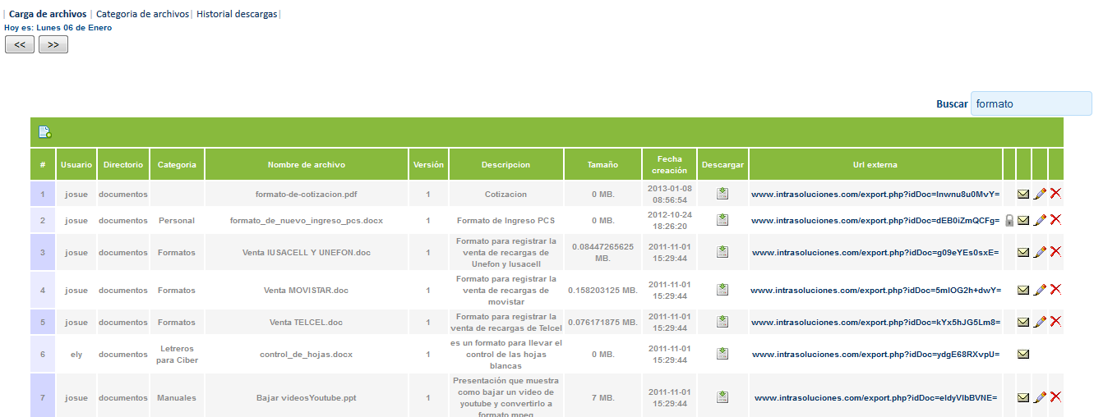Viewport: 1094px width, 417px height.
Task: Download Venta IUSACELL Y UNEFON.doc
Action: [x=722, y=252]
